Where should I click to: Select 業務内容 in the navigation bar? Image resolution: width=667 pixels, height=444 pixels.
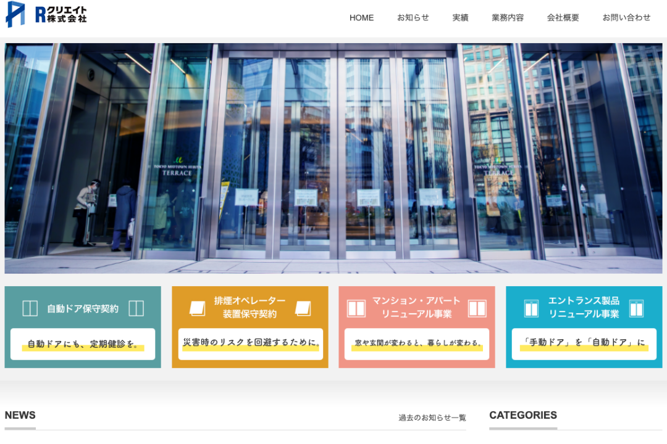[x=508, y=18]
